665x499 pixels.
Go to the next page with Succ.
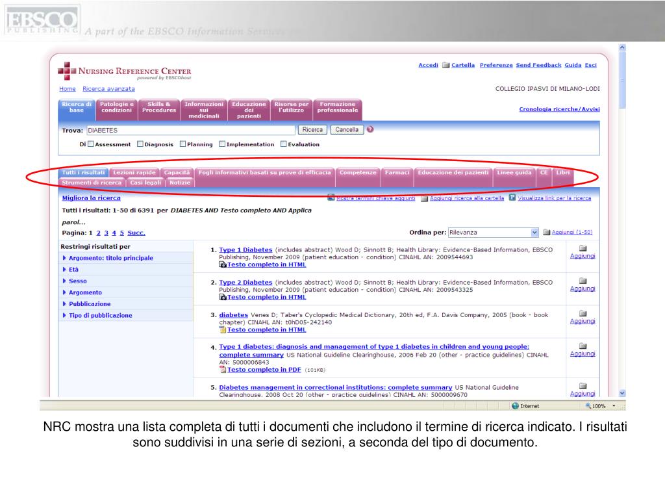coord(136,233)
